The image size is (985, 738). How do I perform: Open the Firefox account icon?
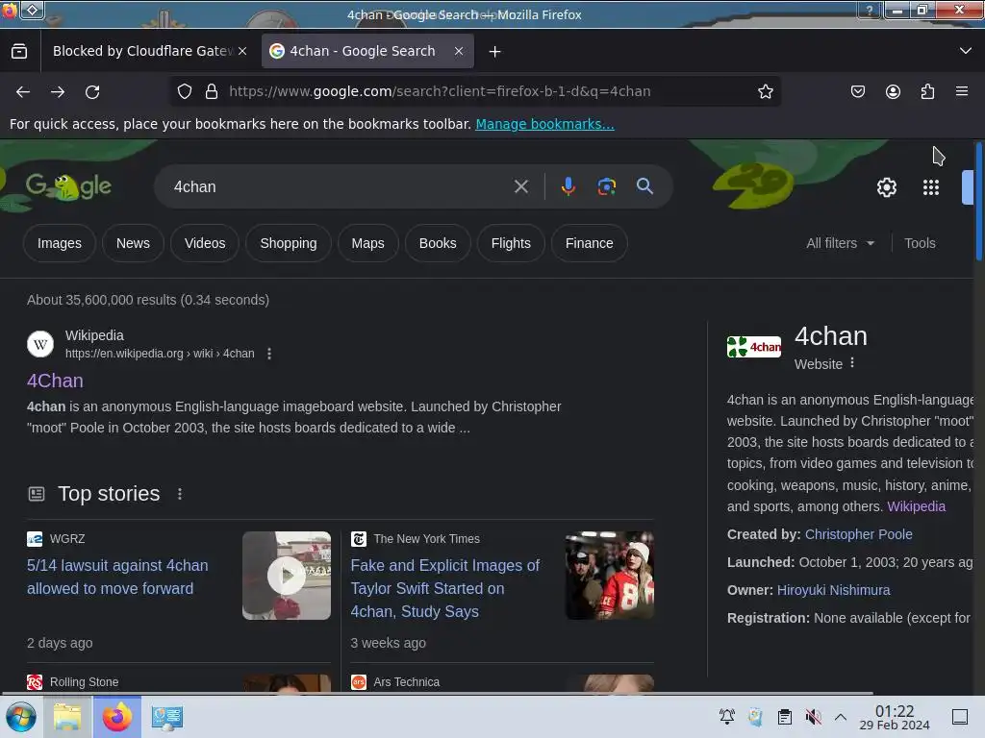click(x=893, y=91)
